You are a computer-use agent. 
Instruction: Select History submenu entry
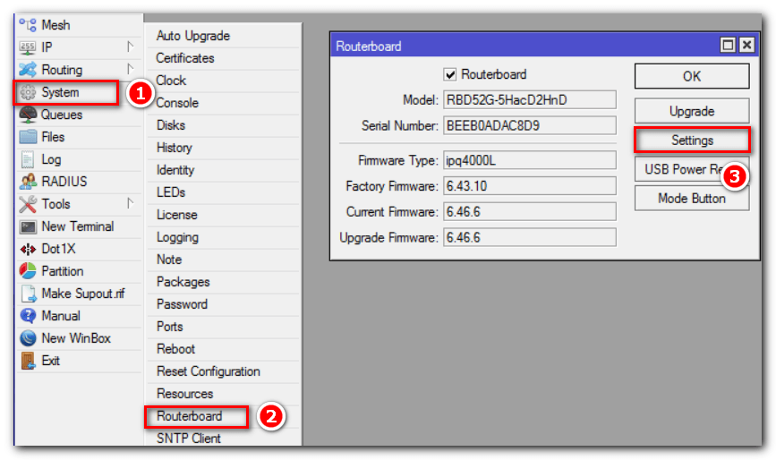(224, 148)
